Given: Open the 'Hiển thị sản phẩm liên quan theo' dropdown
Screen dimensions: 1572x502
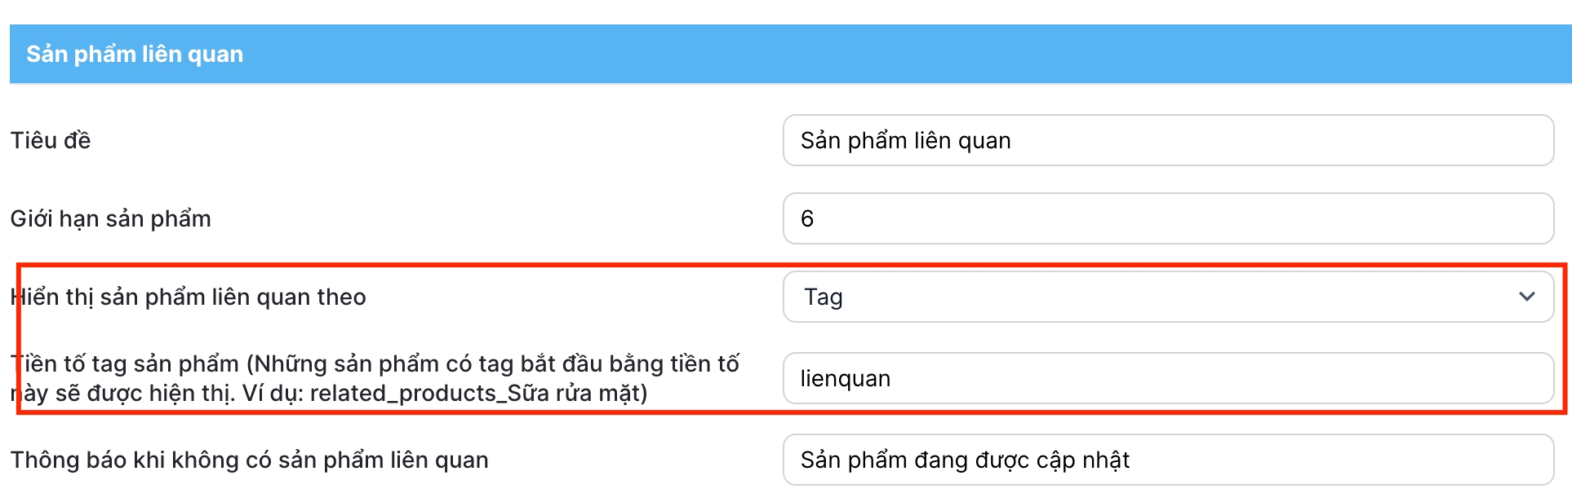Looking at the screenshot, I should pyautogui.click(x=1167, y=297).
